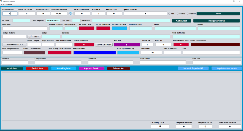Viewport: 243px width, 131px height.
Task: Click the Nota fiscal input field
Action: click(x=25, y=28)
